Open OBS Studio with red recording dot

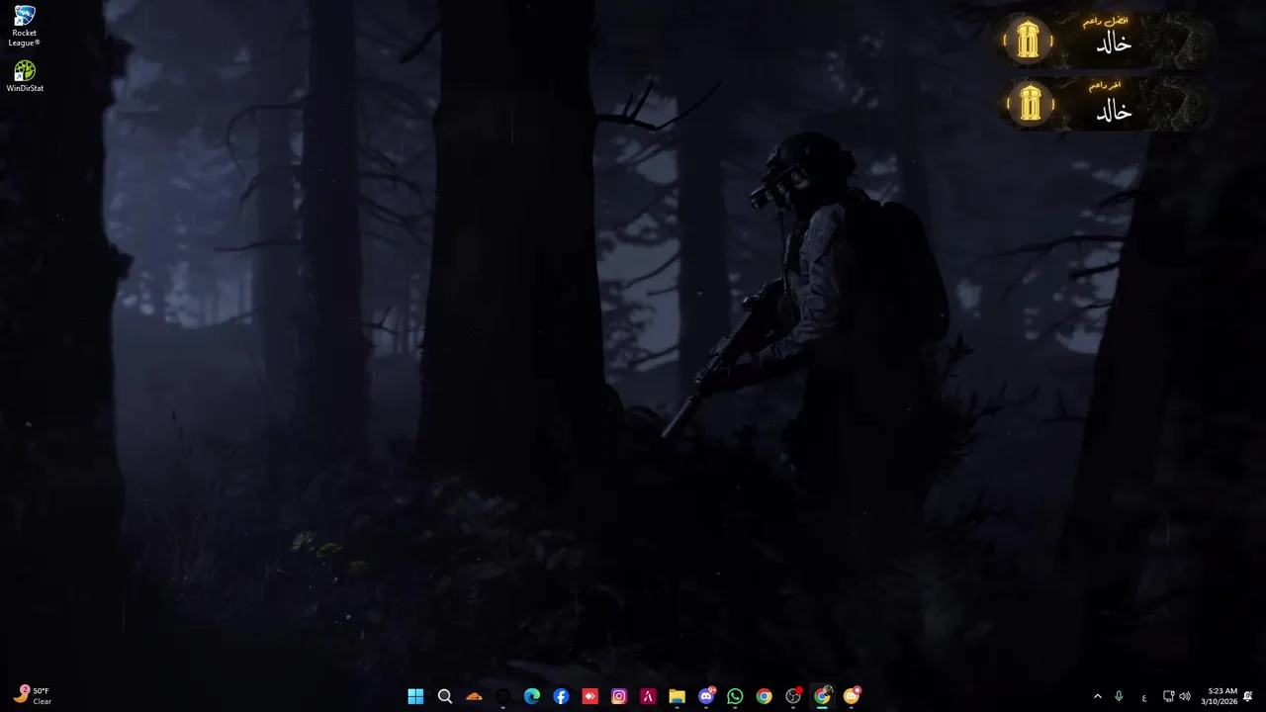(x=793, y=696)
